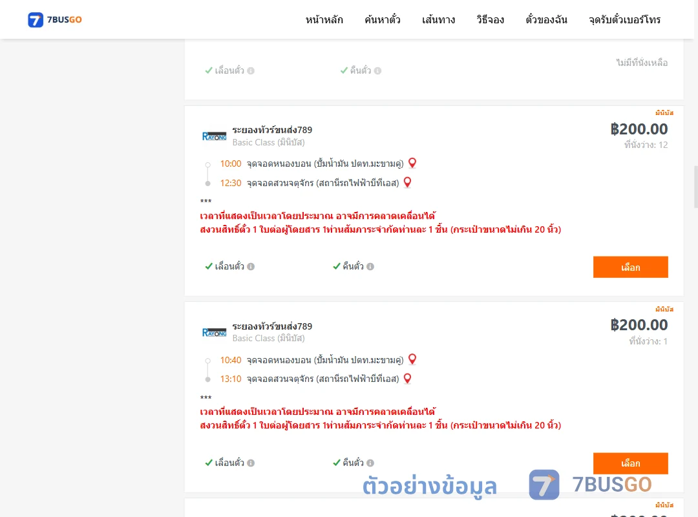Click info icon beside คืนตั๋ว in 10:00 trip
This screenshot has height=517, width=698.
(370, 267)
